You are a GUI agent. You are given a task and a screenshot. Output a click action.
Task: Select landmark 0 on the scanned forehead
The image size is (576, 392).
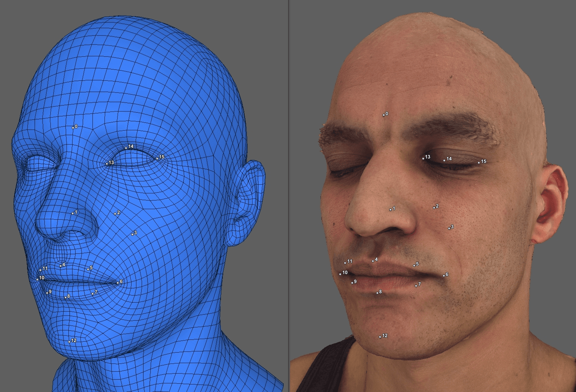384,115
